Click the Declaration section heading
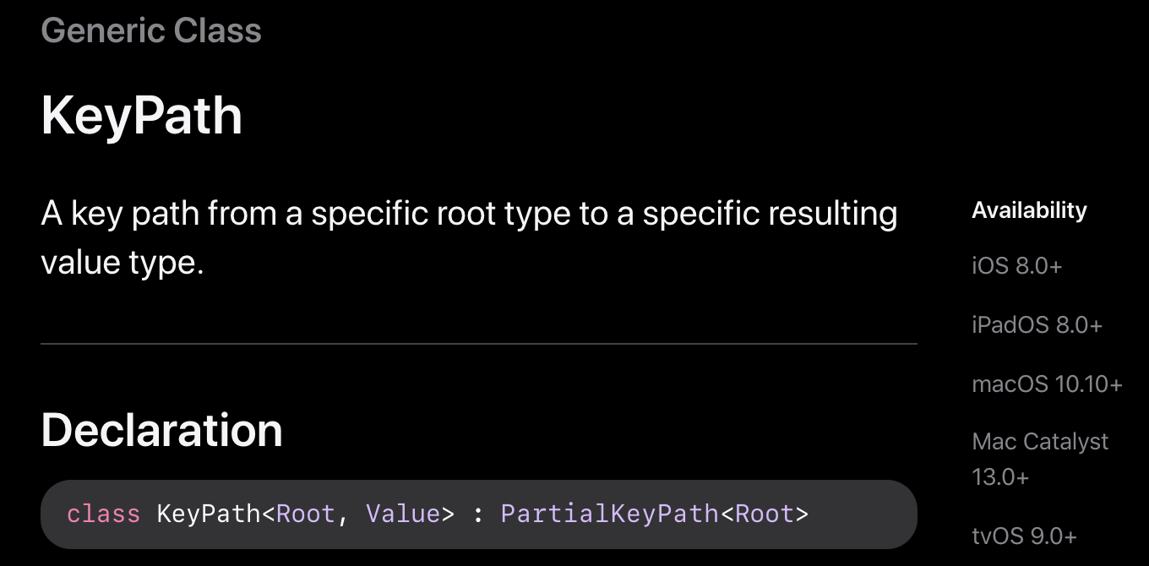 pos(161,430)
